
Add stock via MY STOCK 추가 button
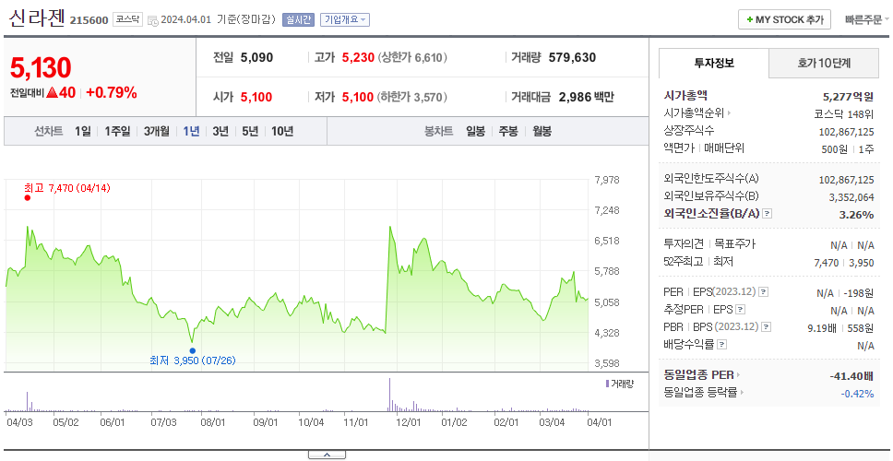pyautogui.click(x=784, y=19)
